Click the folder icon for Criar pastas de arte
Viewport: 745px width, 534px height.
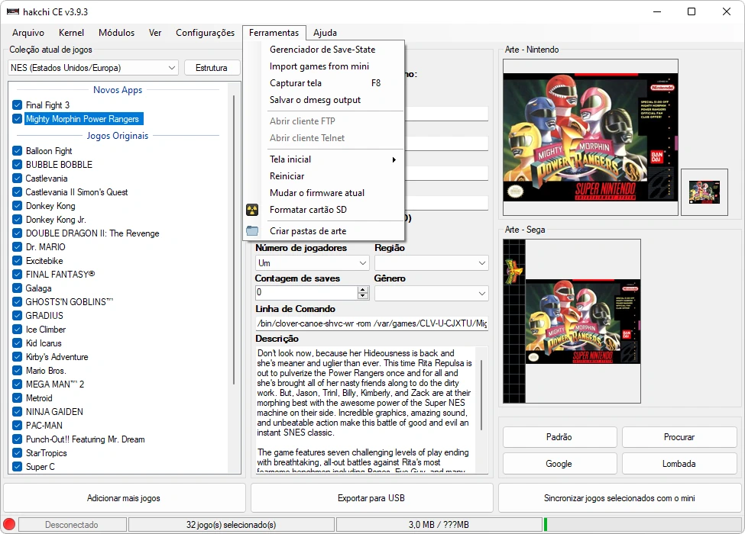tap(252, 231)
